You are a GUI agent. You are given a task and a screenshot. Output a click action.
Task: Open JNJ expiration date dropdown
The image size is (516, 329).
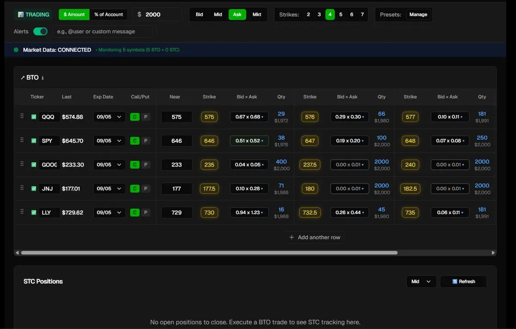click(x=109, y=188)
